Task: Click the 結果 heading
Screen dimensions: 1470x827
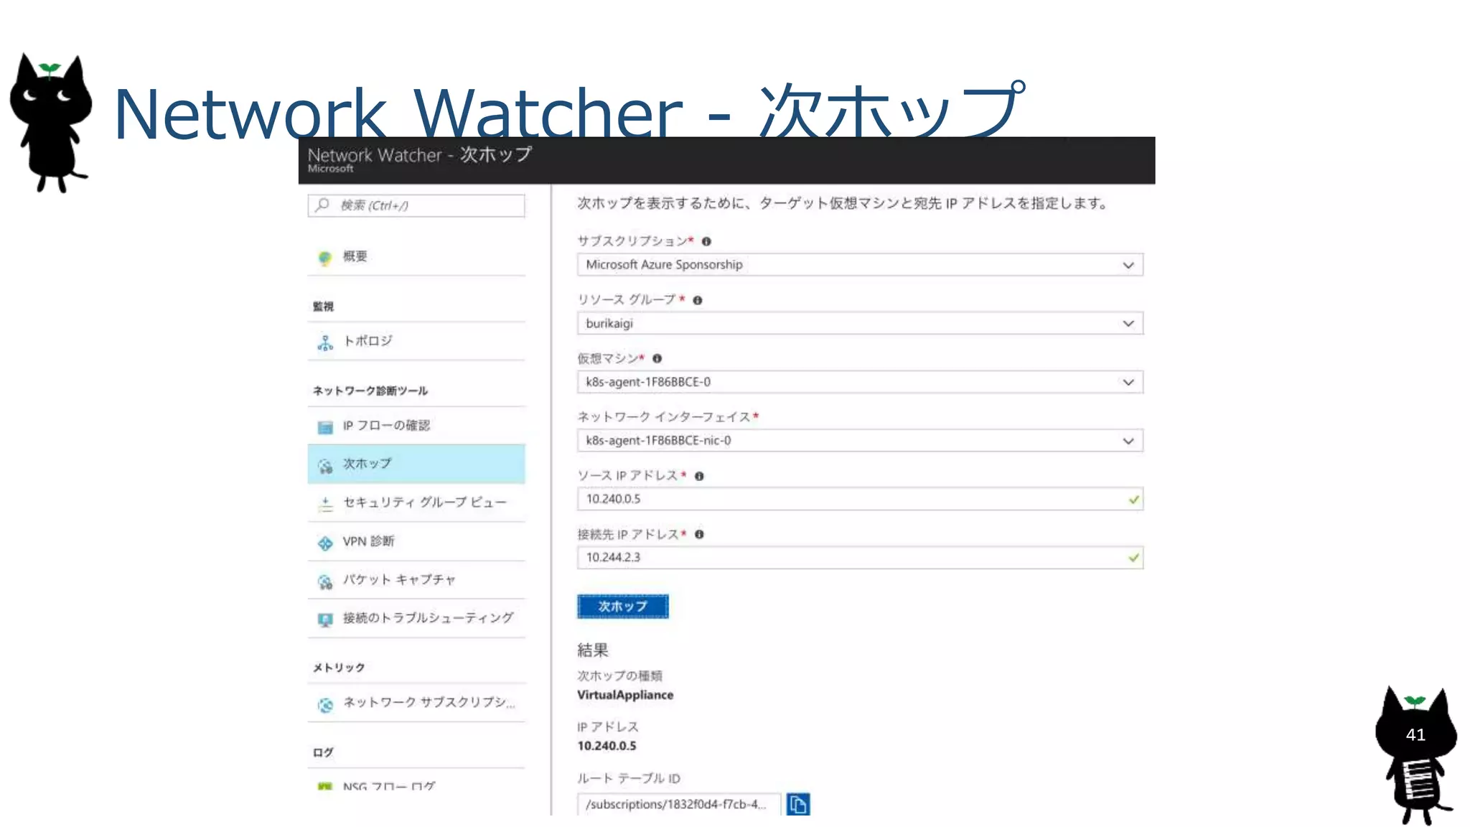Action: [x=593, y=650]
